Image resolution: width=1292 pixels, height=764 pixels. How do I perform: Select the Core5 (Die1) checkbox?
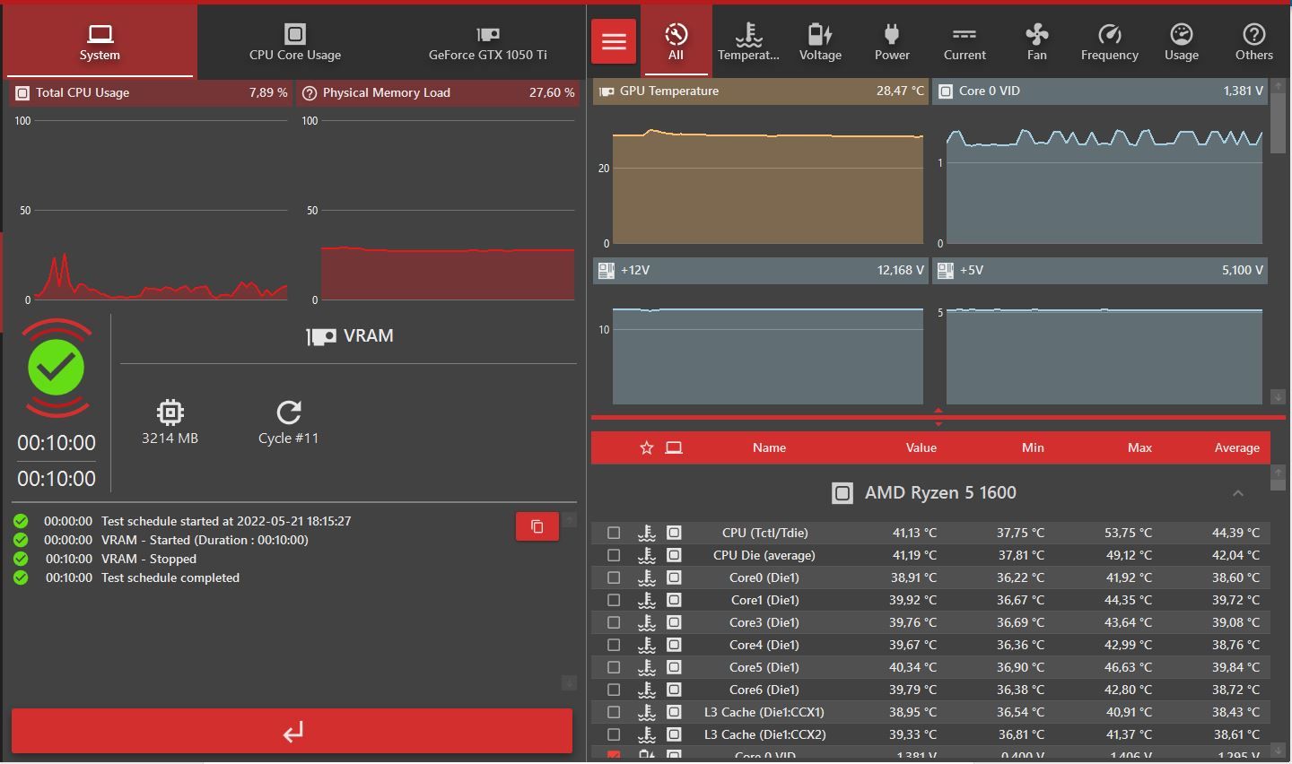(x=614, y=667)
